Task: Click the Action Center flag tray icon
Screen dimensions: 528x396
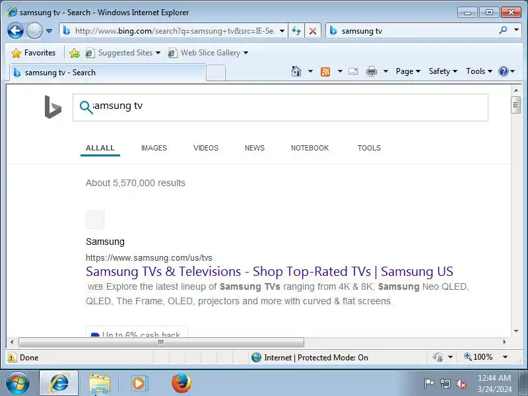Action: click(x=429, y=383)
